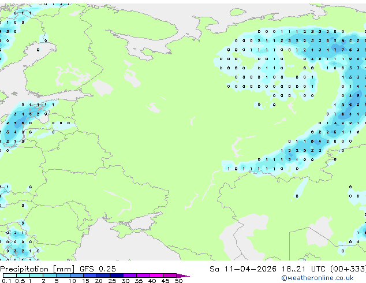The height and width of the screenshot is (283, 366).
Task: Select the 2–5 mm legend swatch
Action: [x=50, y=275]
